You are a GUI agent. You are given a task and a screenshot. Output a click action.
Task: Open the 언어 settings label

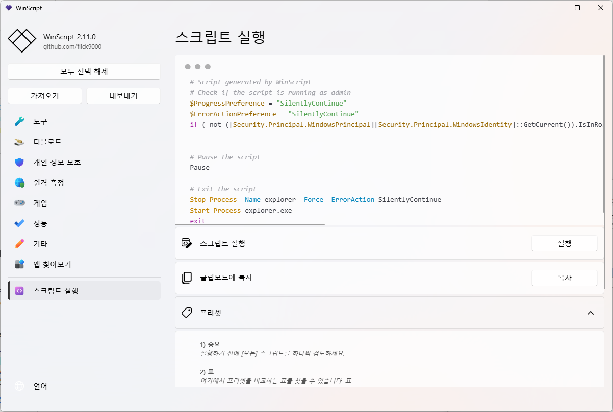click(x=40, y=386)
